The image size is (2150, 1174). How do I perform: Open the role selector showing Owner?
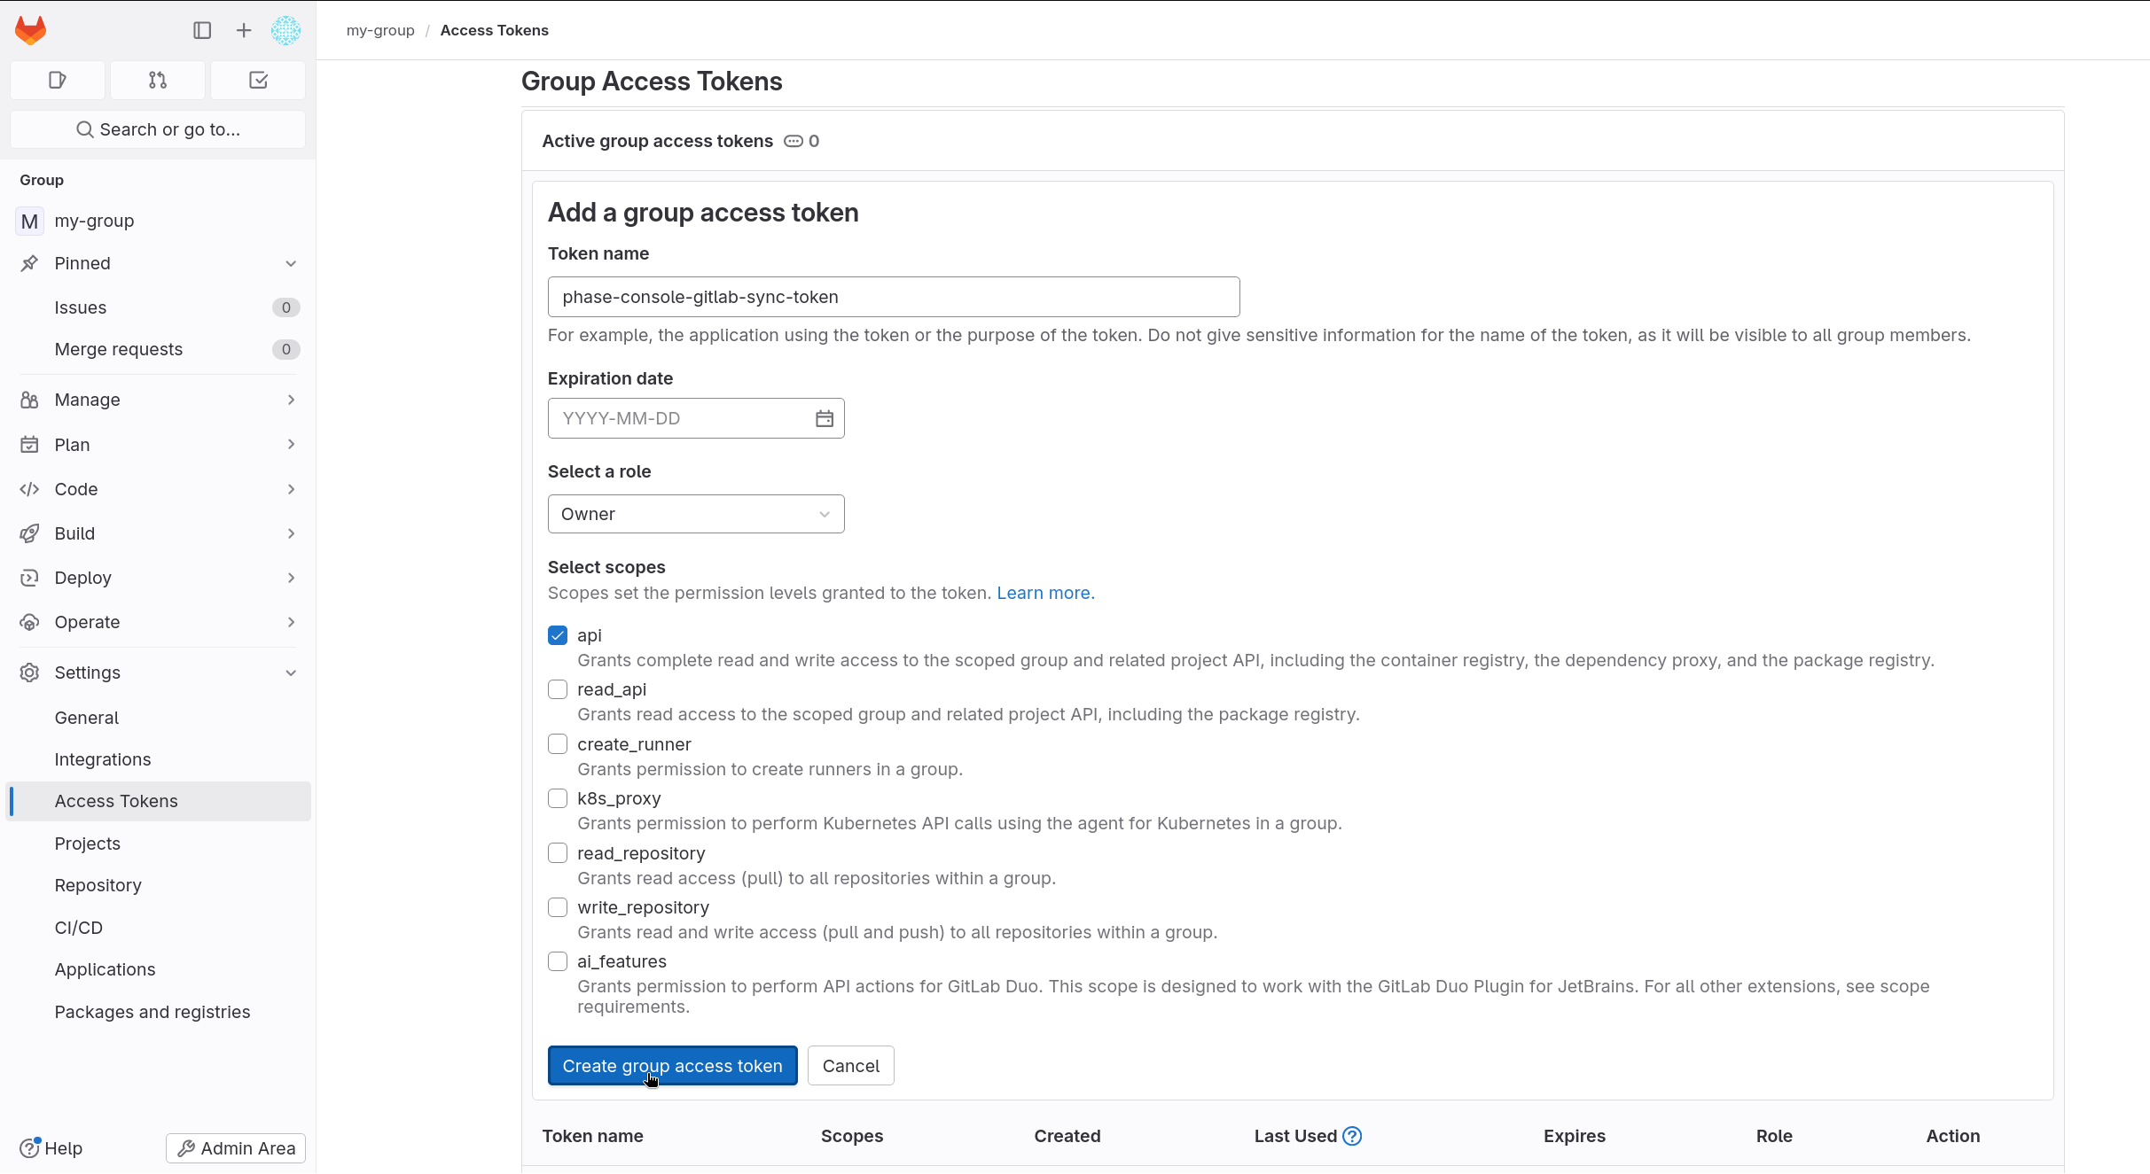[x=695, y=514]
